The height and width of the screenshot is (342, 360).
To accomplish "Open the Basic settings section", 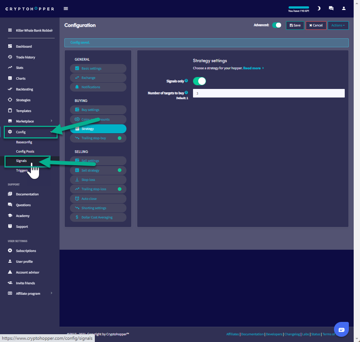I will pyautogui.click(x=91, y=68).
